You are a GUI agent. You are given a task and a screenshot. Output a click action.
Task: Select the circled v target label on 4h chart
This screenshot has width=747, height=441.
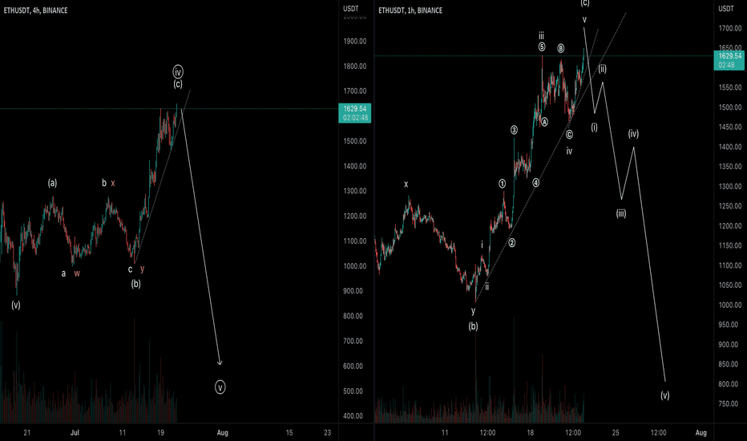tap(220, 387)
